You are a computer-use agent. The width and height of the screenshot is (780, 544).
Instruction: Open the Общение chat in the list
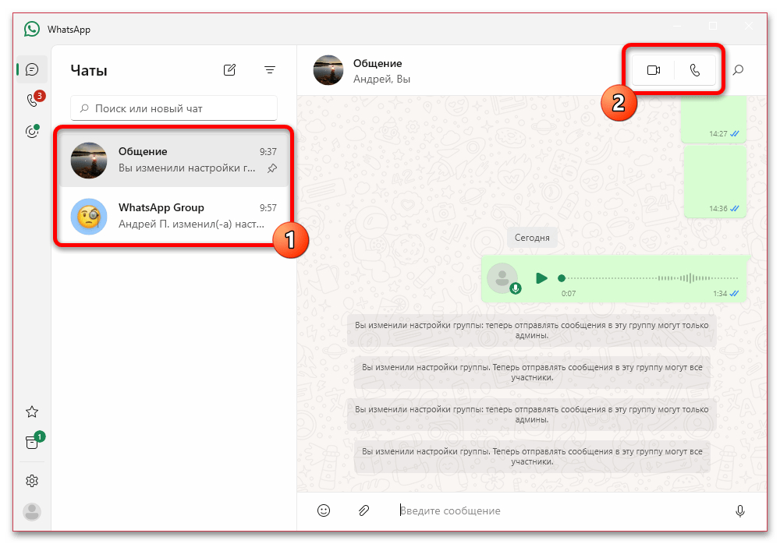click(174, 160)
